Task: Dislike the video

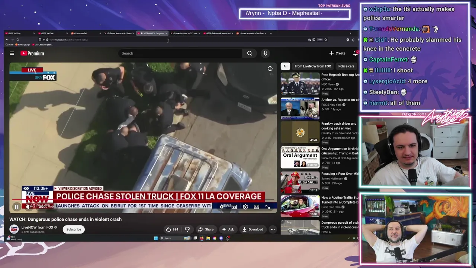Action: click(187, 229)
